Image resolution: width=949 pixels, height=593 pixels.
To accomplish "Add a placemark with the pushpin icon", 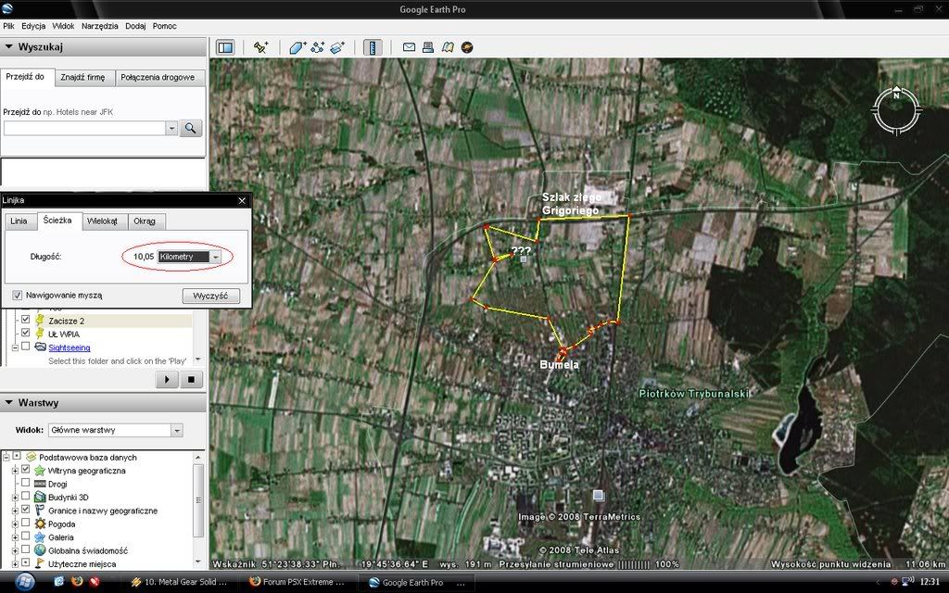I will (x=260, y=47).
